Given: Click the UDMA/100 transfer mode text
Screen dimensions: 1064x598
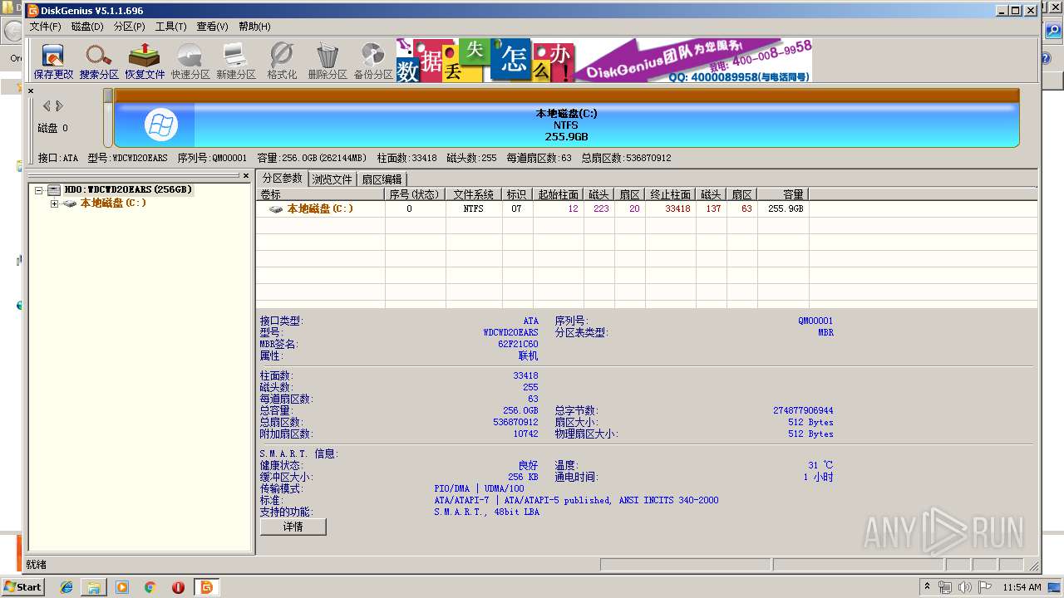Looking at the screenshot, I should (x=505, y=488).
